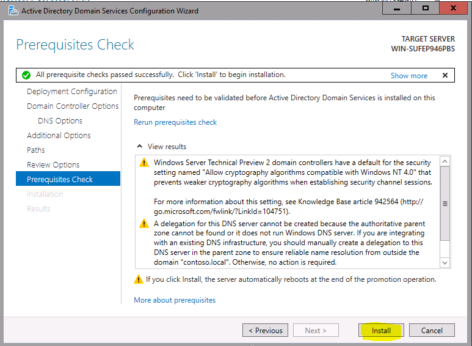Open More about prerequisites link
472x346 pixels.
click(175, 300)
